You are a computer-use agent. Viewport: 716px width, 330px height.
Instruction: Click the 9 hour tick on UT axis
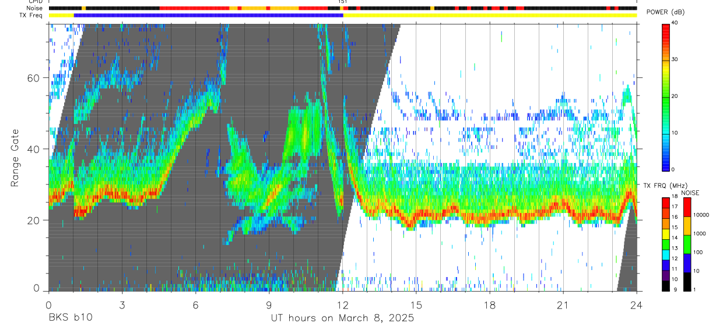pos(269,304)
